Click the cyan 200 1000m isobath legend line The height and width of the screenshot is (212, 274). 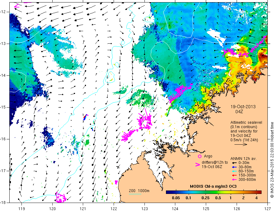(x=135, y=194)
